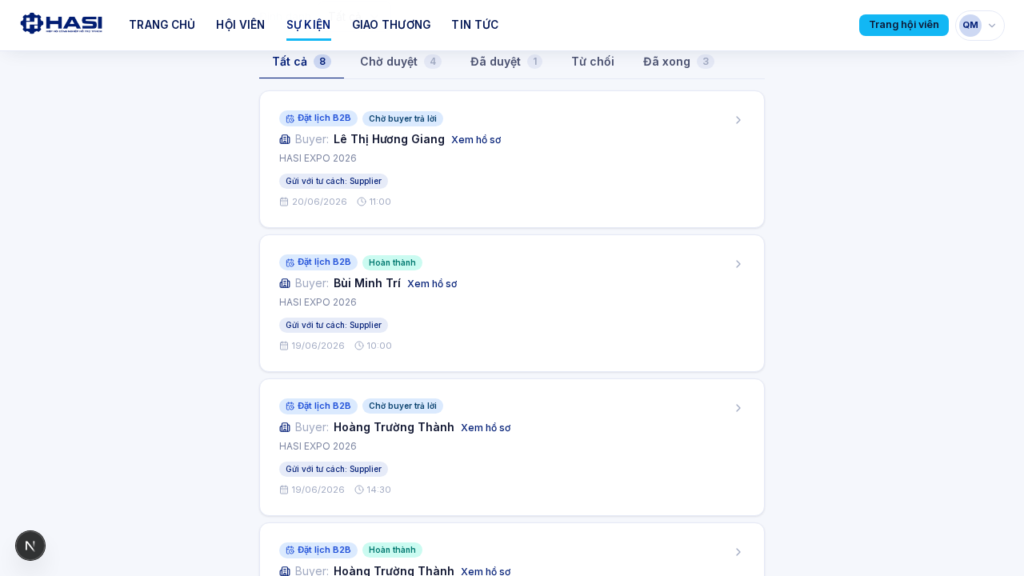Click the Supplier tag on the 14:30 card
Viewport: 1024px width, 576px height.
click(x=334, y=470)
